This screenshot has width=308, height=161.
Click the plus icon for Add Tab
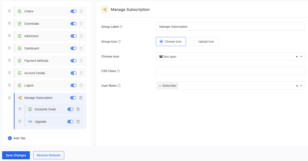(10, 138)
